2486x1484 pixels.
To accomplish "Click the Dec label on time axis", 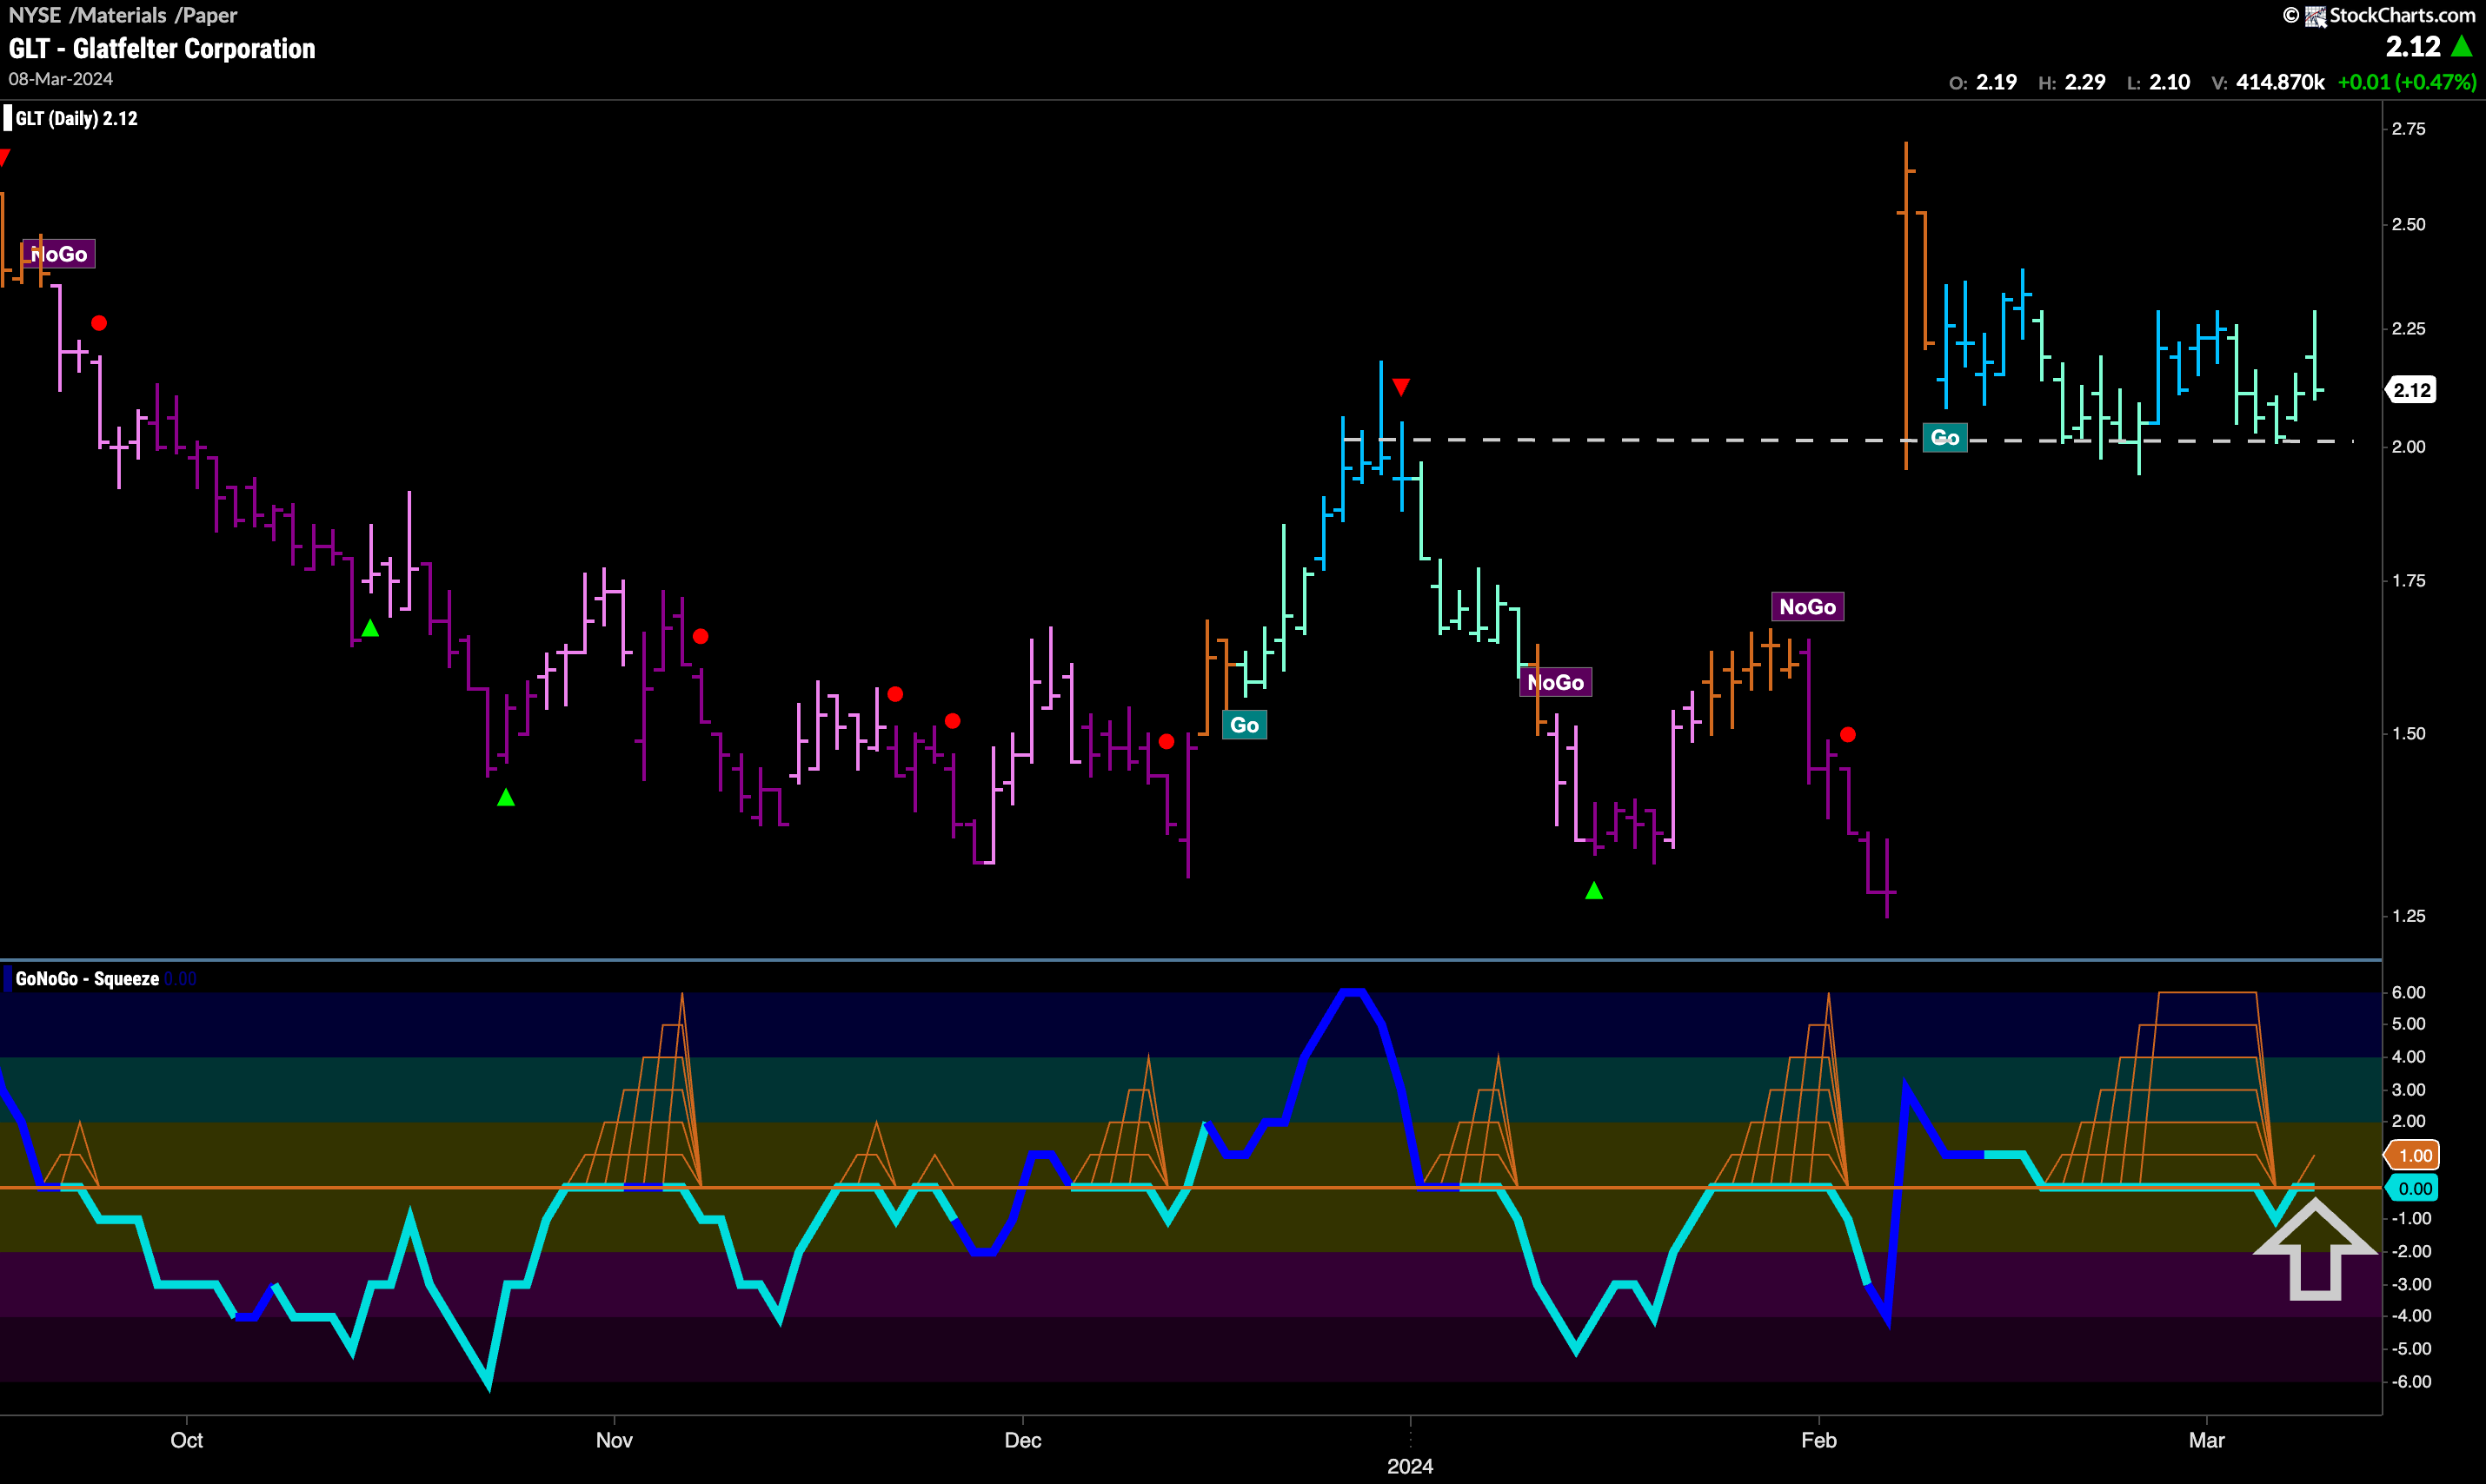I will click(1022, 1440).
